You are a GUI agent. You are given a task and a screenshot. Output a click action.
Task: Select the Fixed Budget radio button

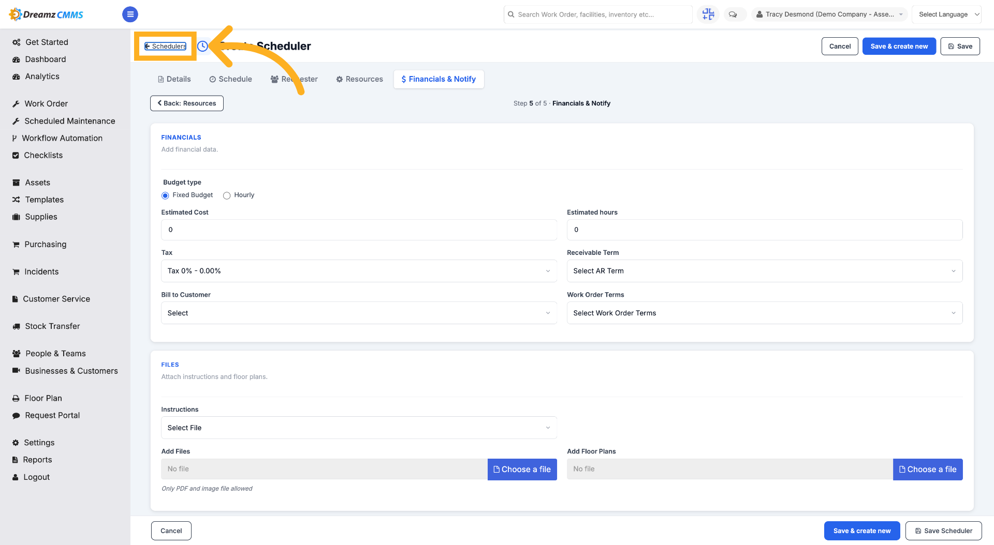tap(165, 195)
